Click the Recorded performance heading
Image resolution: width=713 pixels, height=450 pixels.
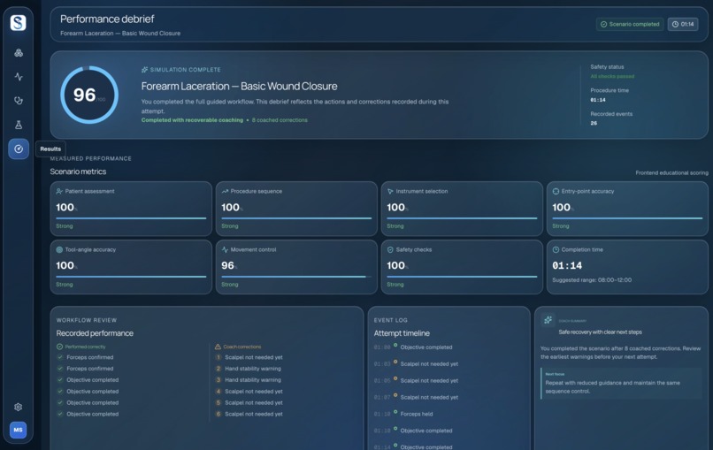pyautogui.click(x=95, y=333)
